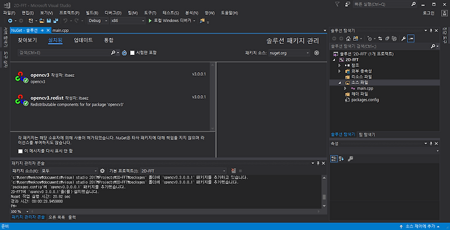Click pending changes filter clock icon
450x230 pixels.
369,39
